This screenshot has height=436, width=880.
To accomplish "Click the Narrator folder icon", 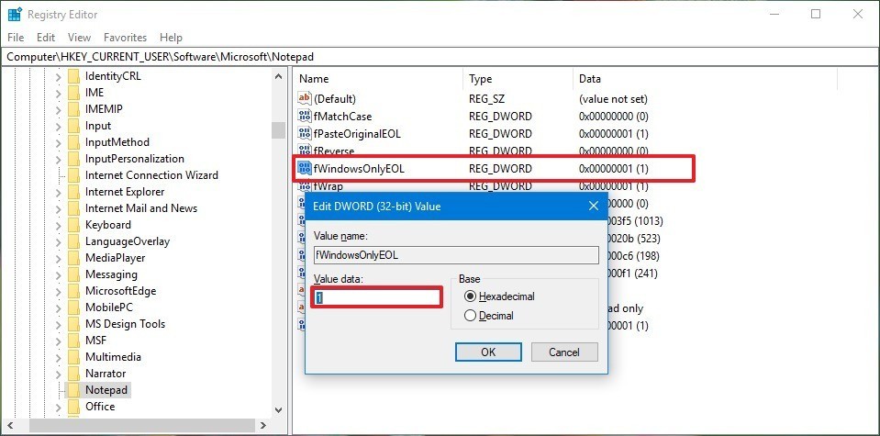I will 73,374.
